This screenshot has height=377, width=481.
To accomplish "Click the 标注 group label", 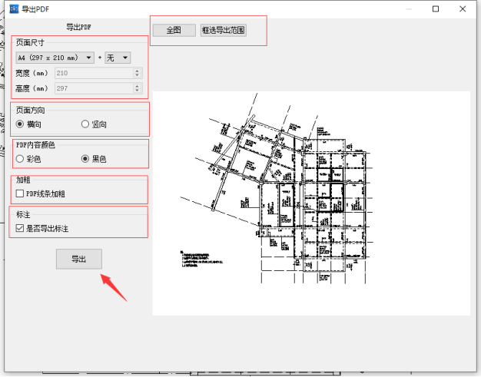I will pos(23,214).
